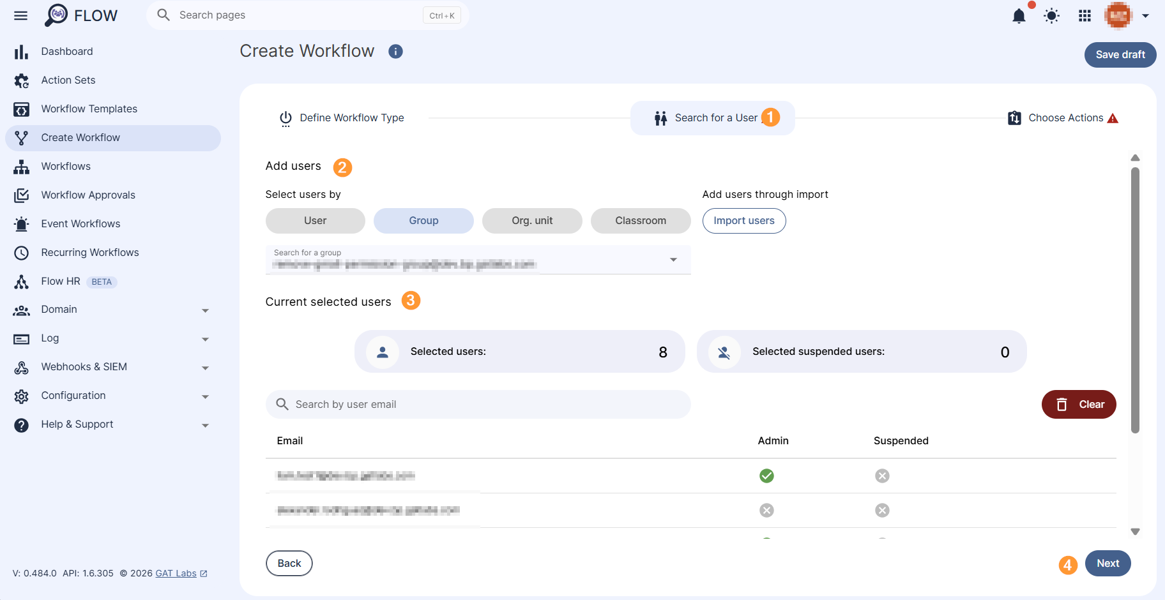The width and height of the screenshot is (1165, 600).
Task: Open Dashboard from the sidebar
Action: [67, 51]
